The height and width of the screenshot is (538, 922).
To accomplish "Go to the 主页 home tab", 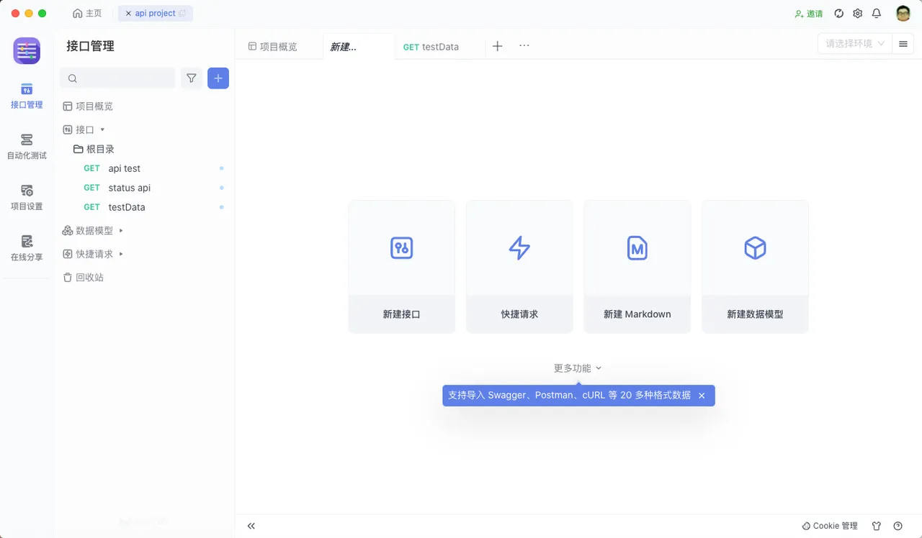I will click(x=88, y=14).
